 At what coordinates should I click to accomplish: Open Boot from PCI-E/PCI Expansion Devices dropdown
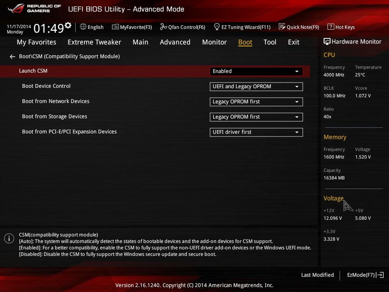pyautogui.click(x=256, y=132)
